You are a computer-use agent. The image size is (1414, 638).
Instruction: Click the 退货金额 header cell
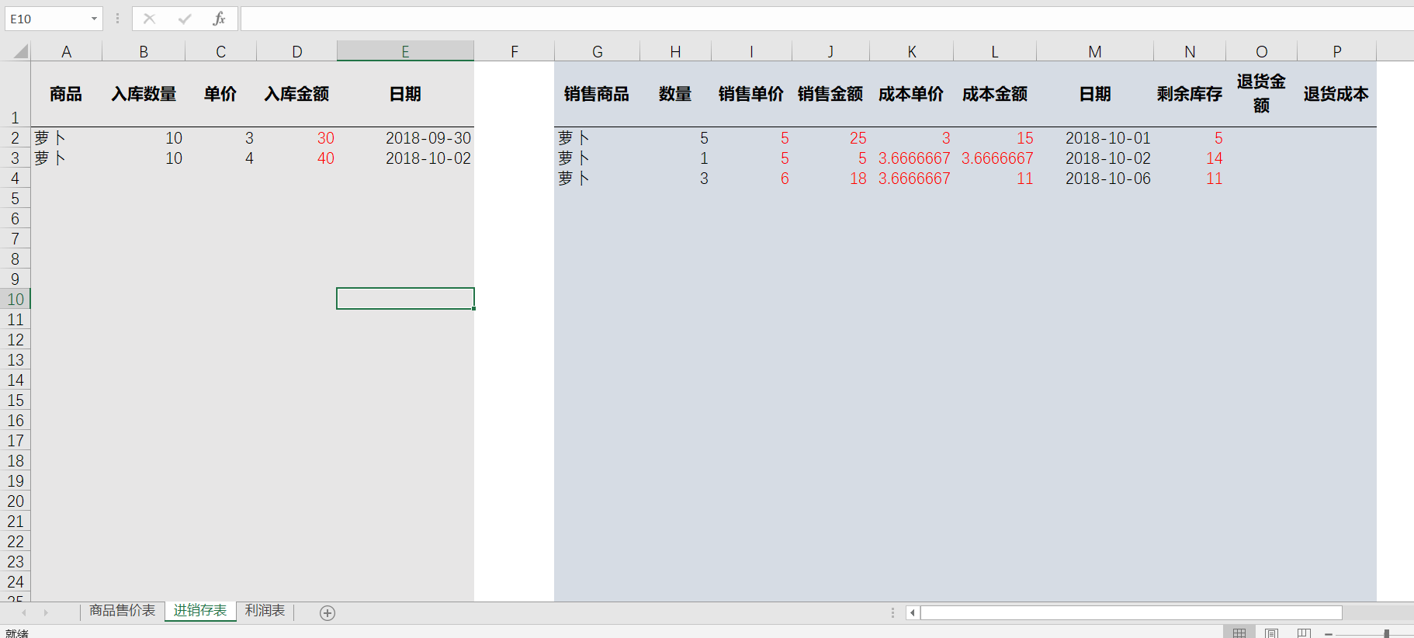[x=1262, y=94]
